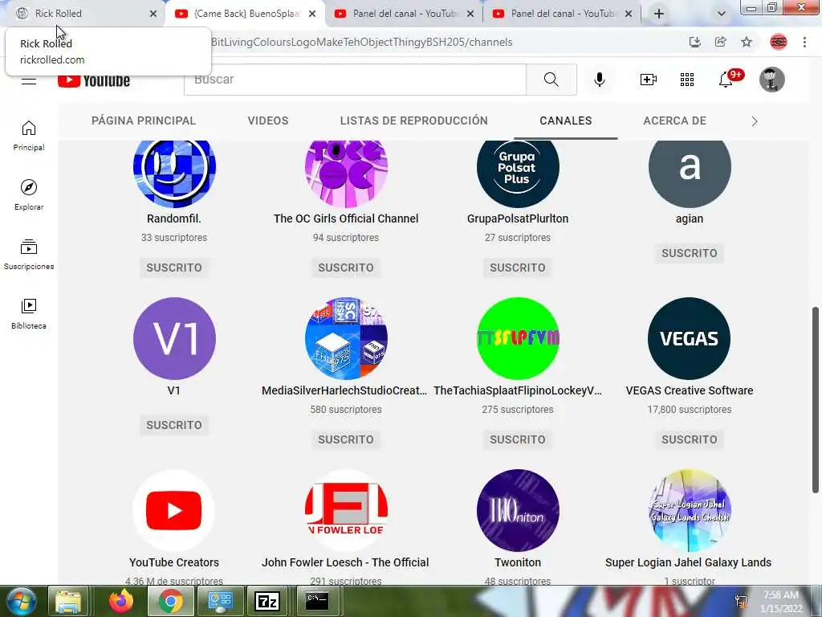822x617 pixels.
Task: Open a new tab with plus button
Action: point(659,14)
